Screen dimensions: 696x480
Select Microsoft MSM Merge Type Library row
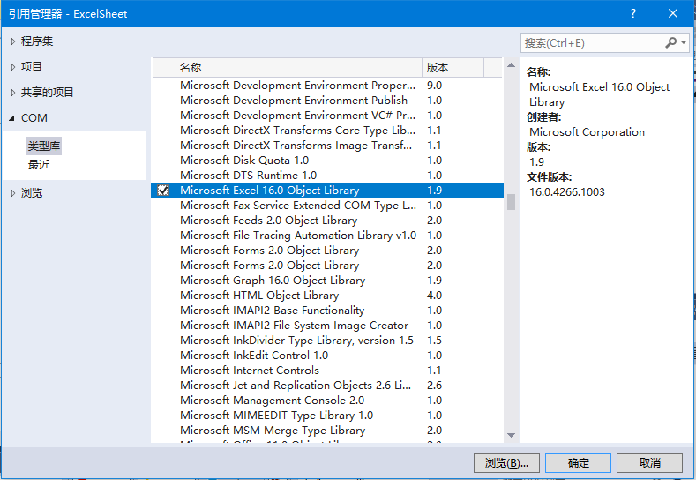(327, 431)
